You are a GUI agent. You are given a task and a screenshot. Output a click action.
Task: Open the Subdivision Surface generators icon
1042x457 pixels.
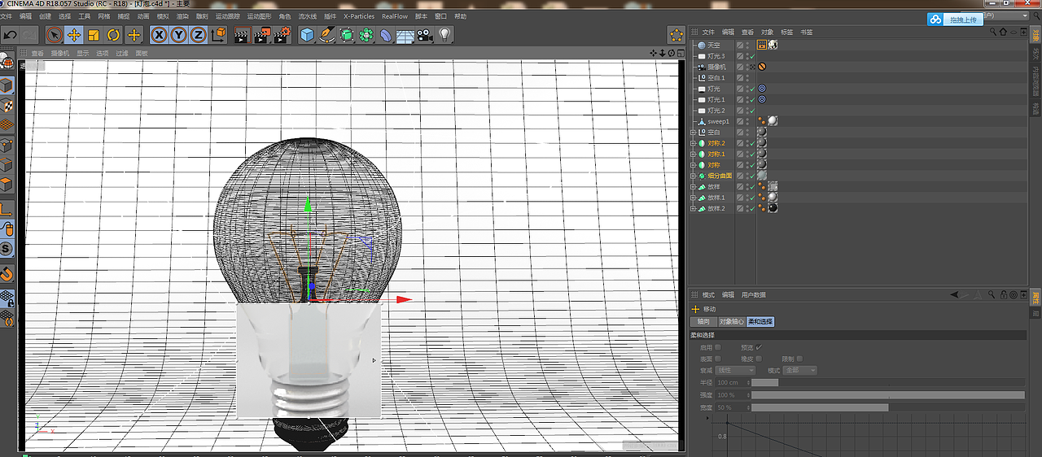[347, 35]
